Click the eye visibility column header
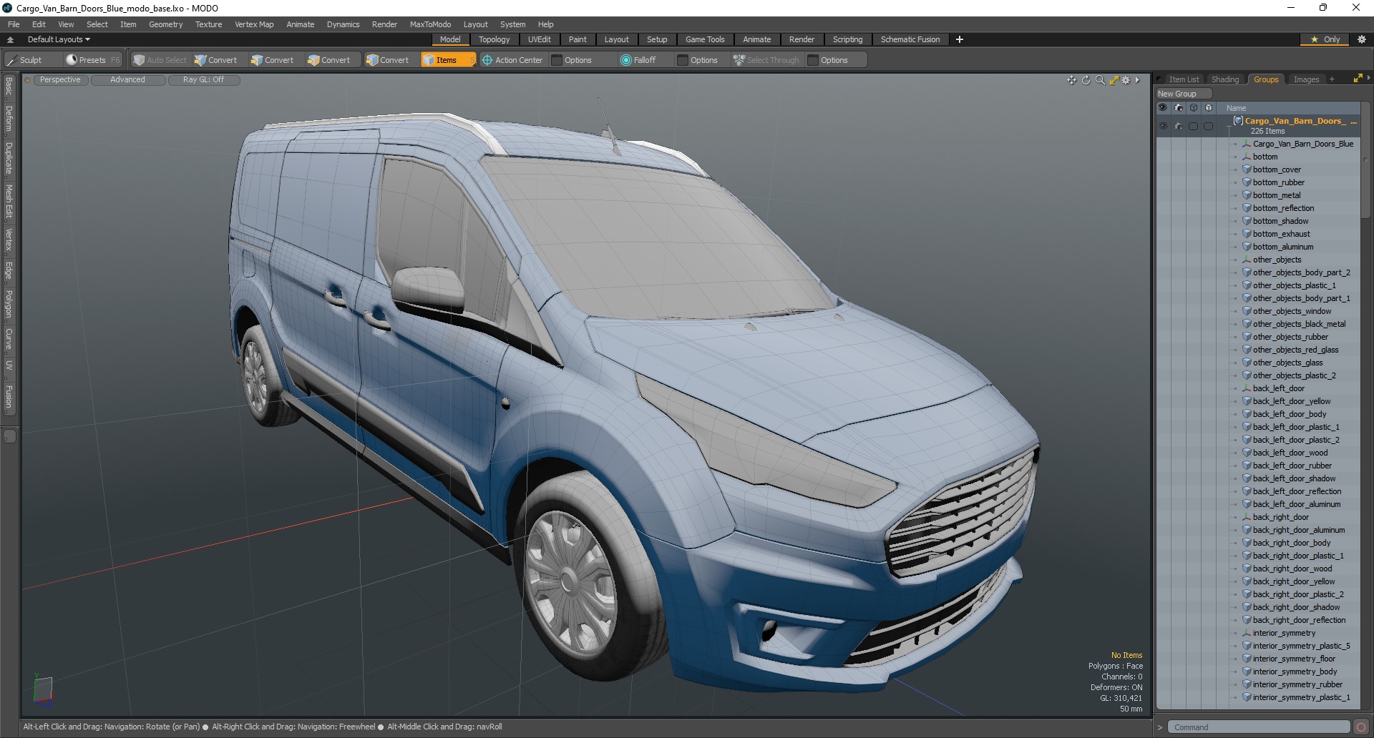1374x738 pixels. [x=1163, y=108]
